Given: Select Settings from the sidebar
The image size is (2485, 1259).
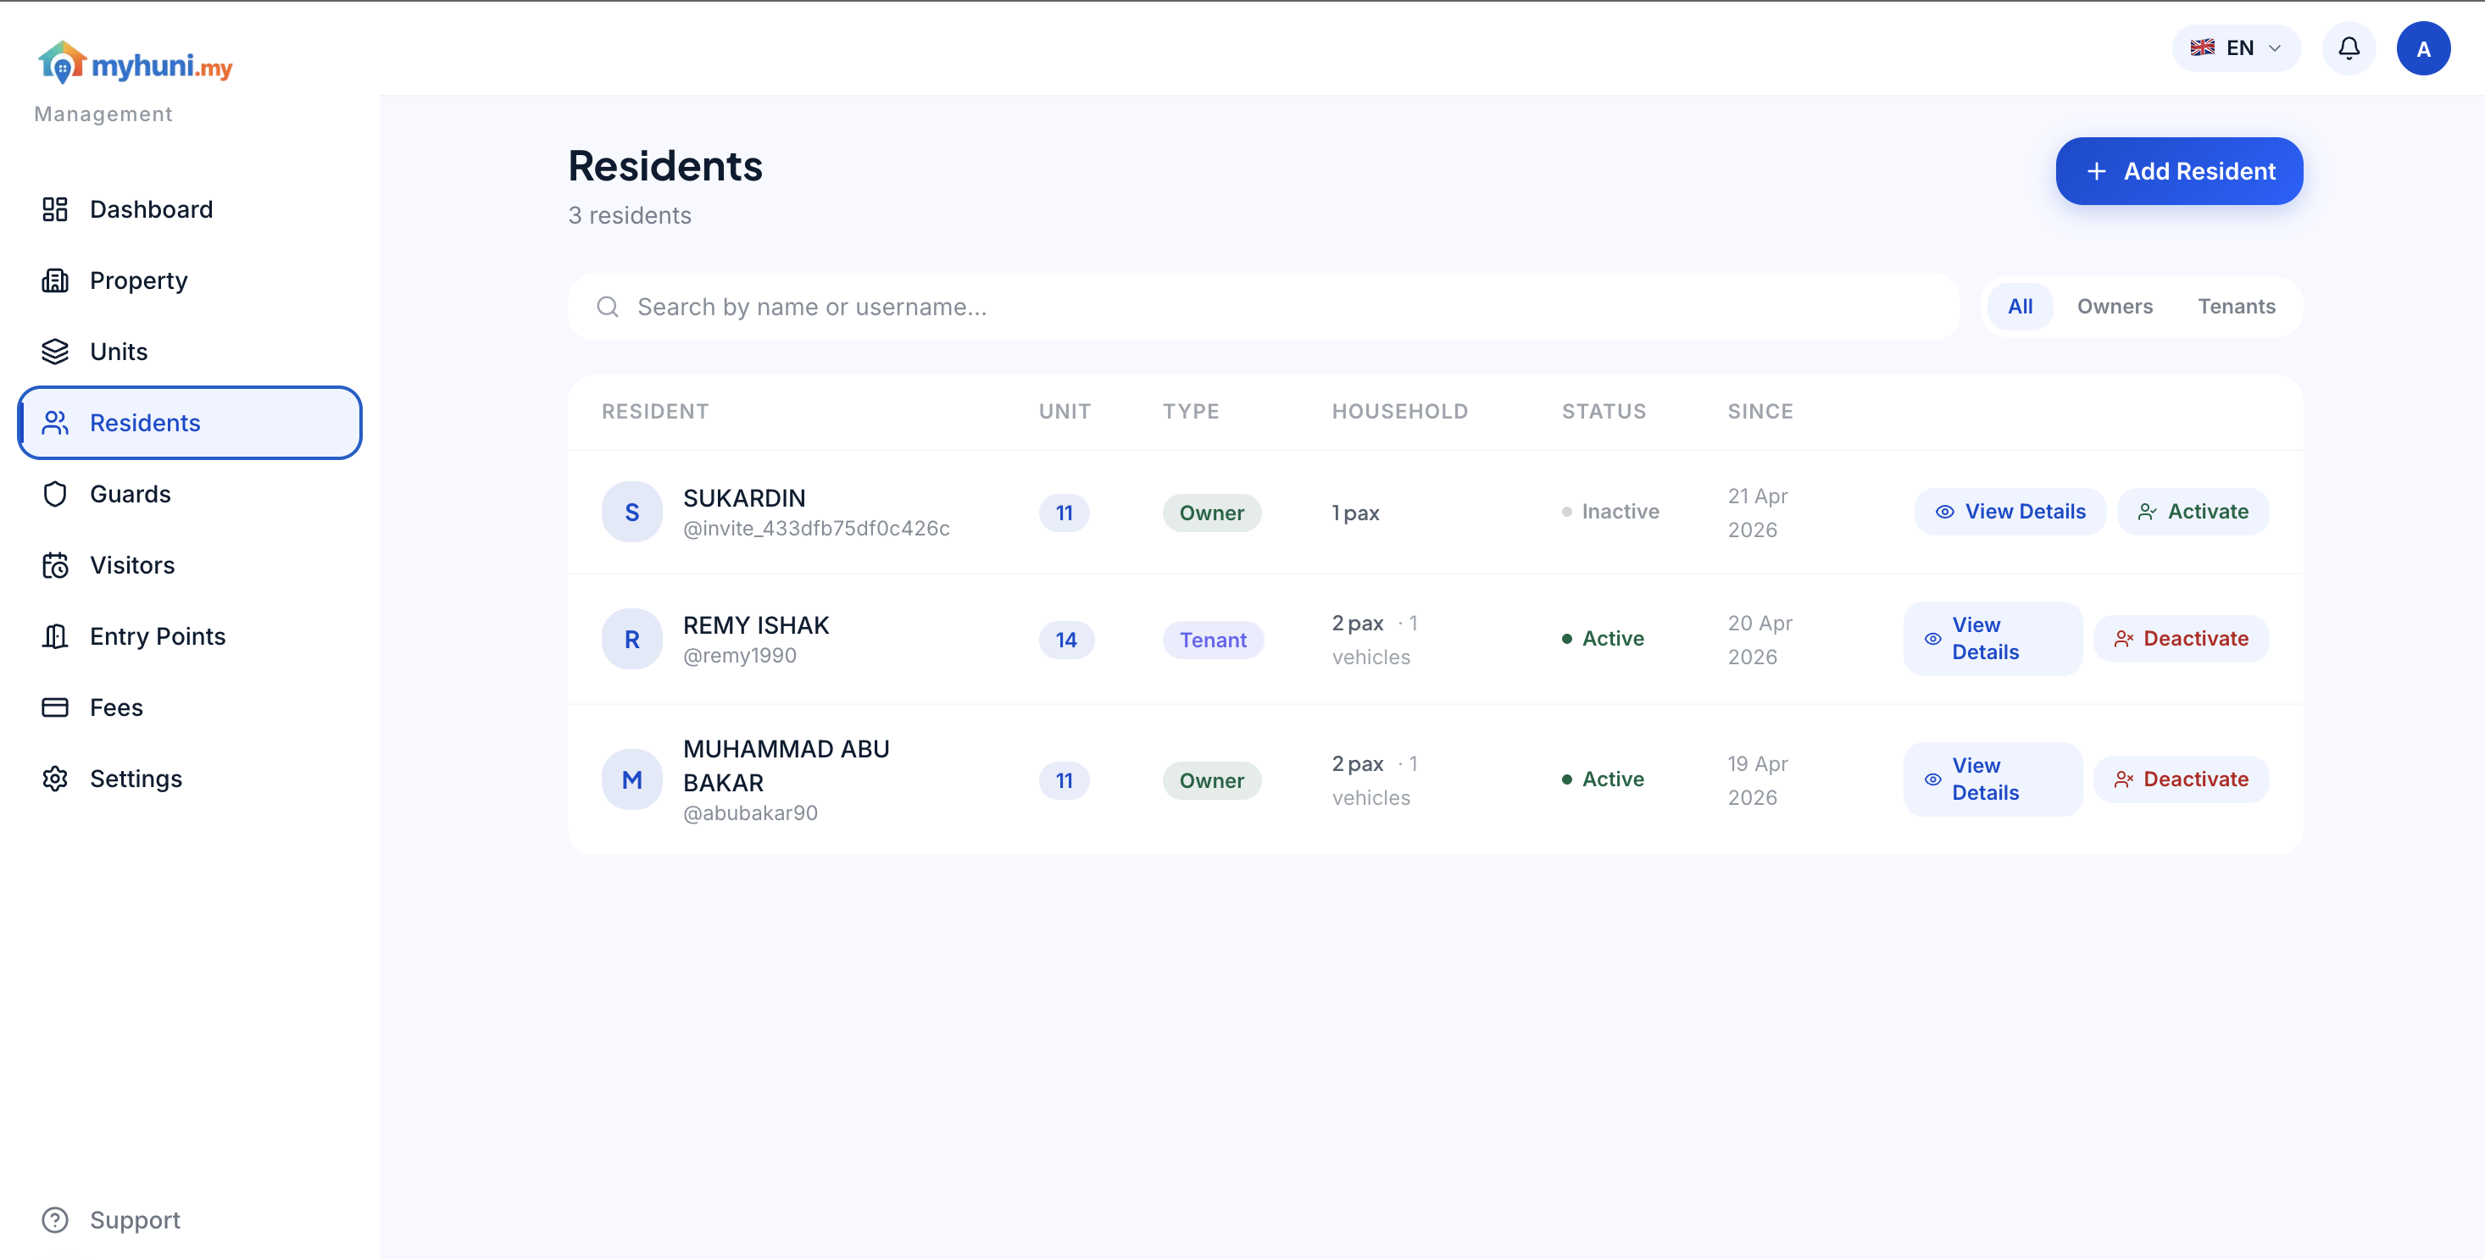Looking at the screenshot, I should (136, 778).
